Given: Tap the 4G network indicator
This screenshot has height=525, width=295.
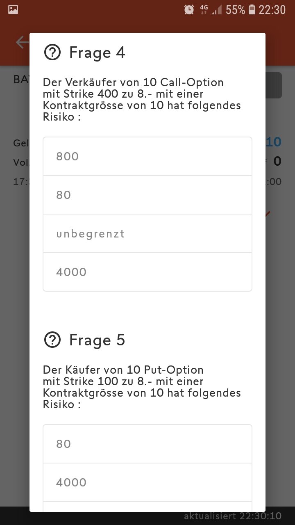Looking at the screenshot, I should pos(204,9).
